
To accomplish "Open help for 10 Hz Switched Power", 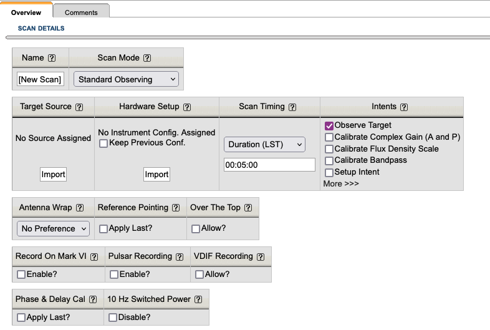I will (198, 299).
